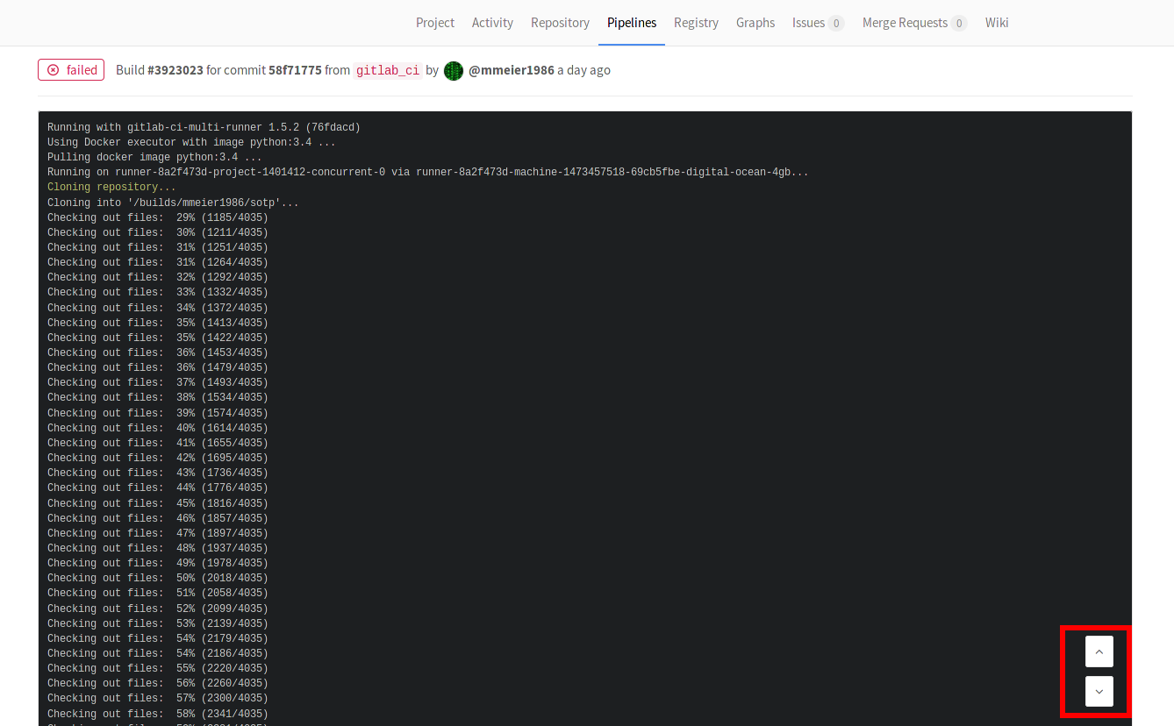
Task: Click log line '29% (1185/4035)'
Action: (x=158, y=217)
